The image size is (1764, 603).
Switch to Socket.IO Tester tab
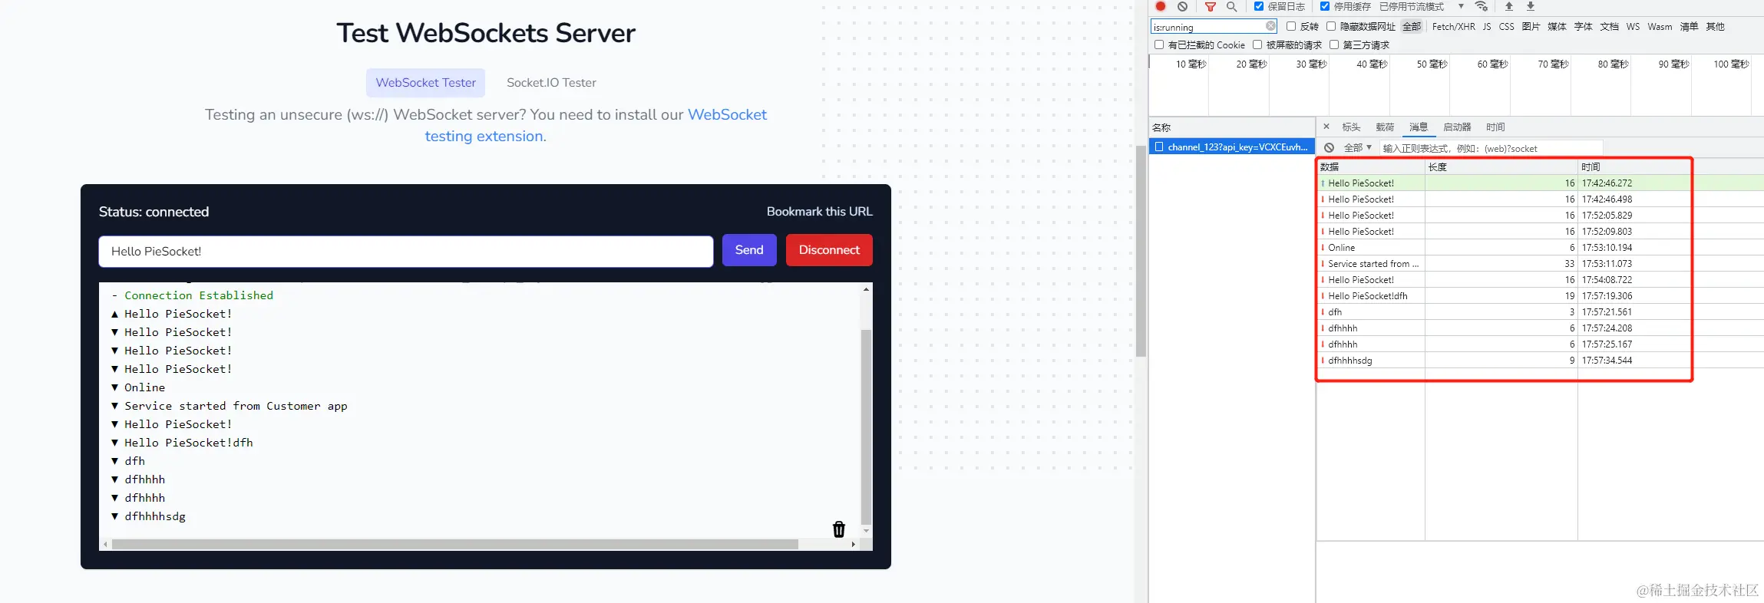coord(551,83)
